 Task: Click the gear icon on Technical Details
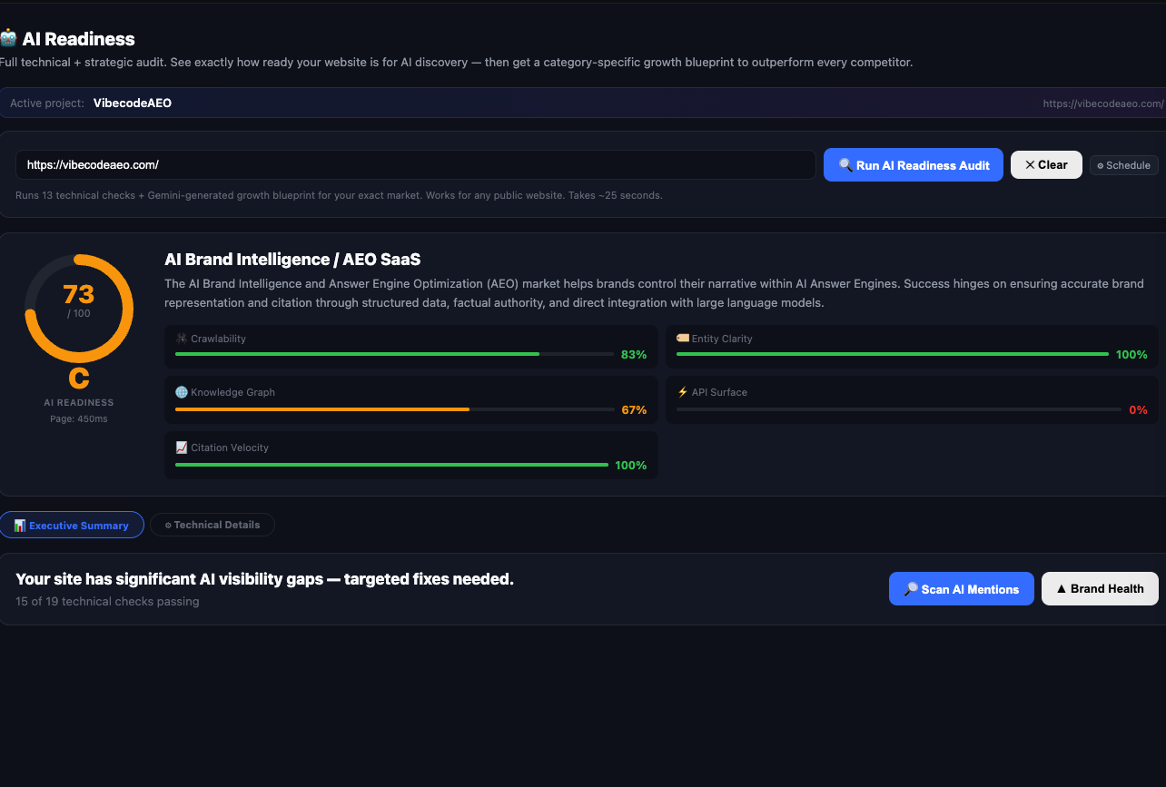coord(168,526)
